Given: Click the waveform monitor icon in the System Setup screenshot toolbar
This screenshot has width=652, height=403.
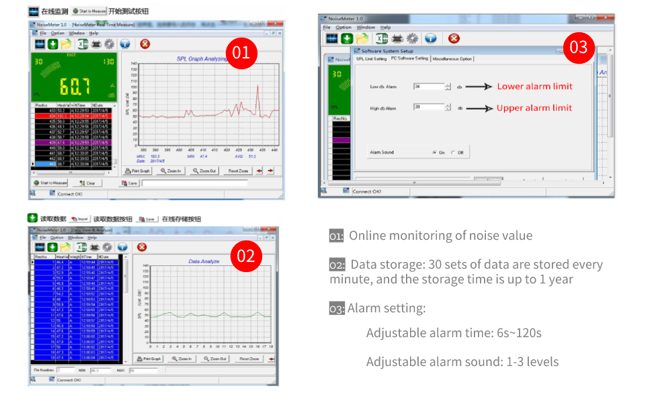Looking at the screenshot, I should coord(332,39).
